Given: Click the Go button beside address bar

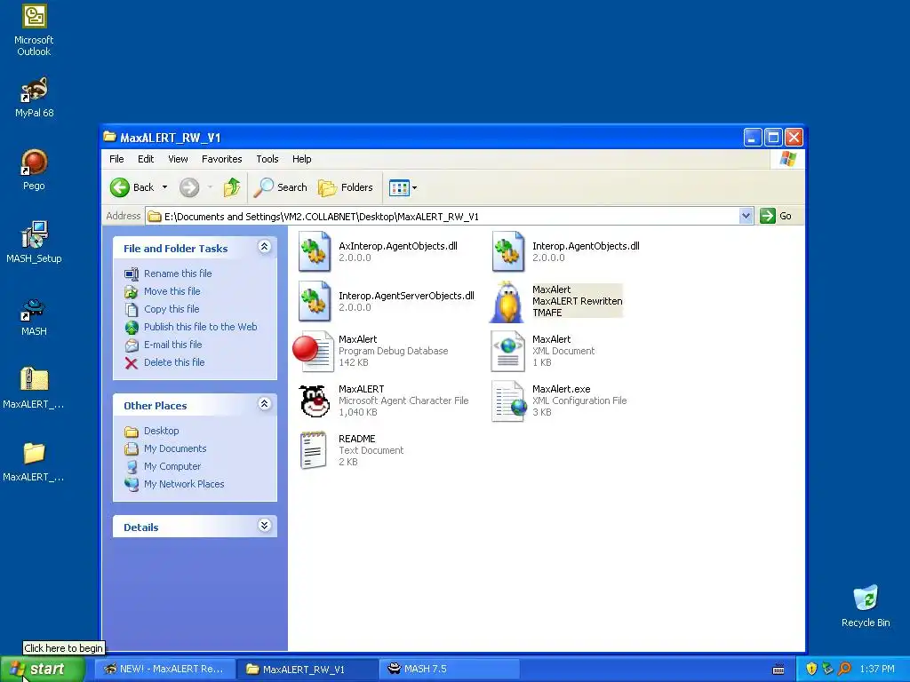Looking at the screenshot, I should (776, 216).
